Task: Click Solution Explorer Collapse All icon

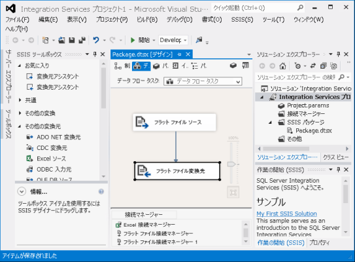Action: (x=324, y=66)
